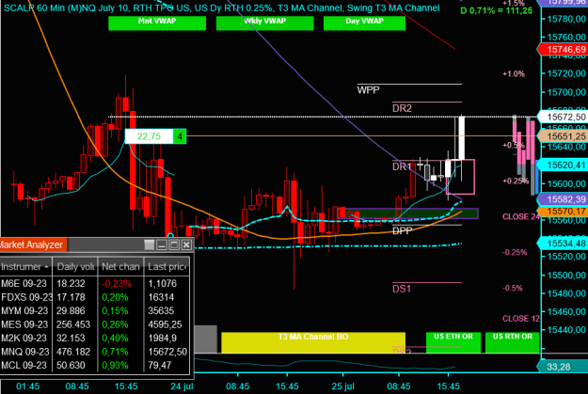This screenshot has width=588, height=394.
Task: Click the CLOSE 24 label
Action: coord(521,216)
